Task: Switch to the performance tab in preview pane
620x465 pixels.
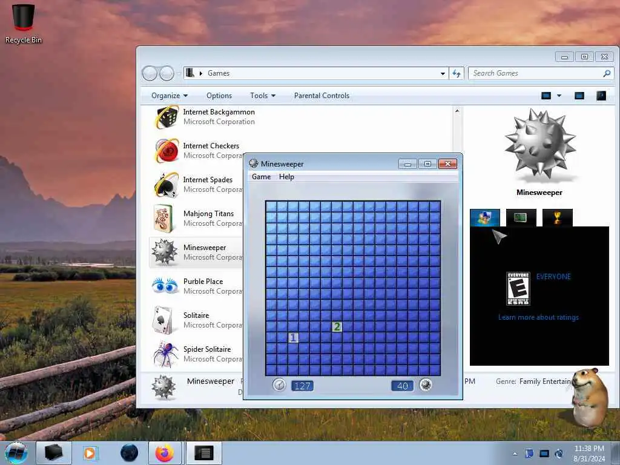Action: [x=521, y=217]
